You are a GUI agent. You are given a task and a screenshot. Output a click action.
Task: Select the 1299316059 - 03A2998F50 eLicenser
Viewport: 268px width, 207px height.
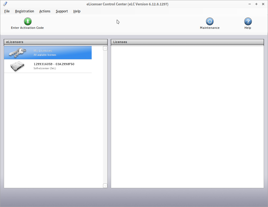pos(54,64)
